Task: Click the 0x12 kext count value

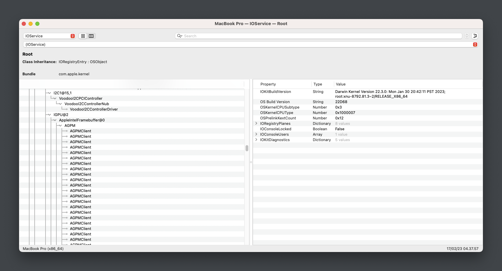Action: point(339,118)
